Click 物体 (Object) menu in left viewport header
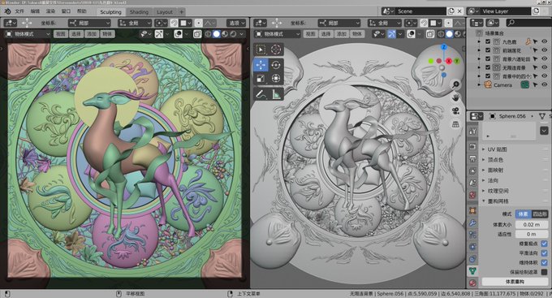The width and height of the screenshot is (552, 298). coord(107,34)
